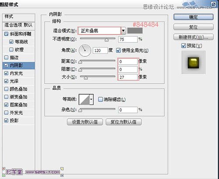Uncheck the 内阴影 checkbox
The height and width of the screenshot is (179, 219).
click(6, 65)
